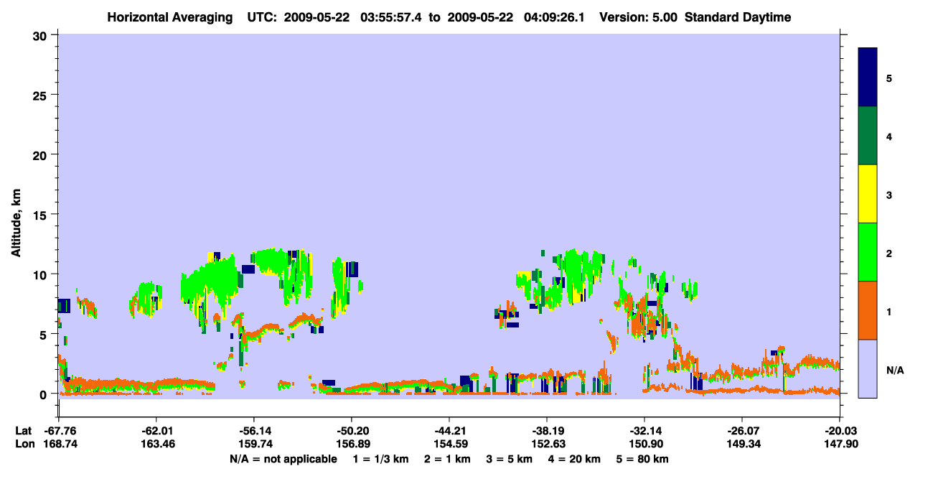Click the colorbar label 'N/A'
This screenshot has height=479, width=933.
coord(895,370)
